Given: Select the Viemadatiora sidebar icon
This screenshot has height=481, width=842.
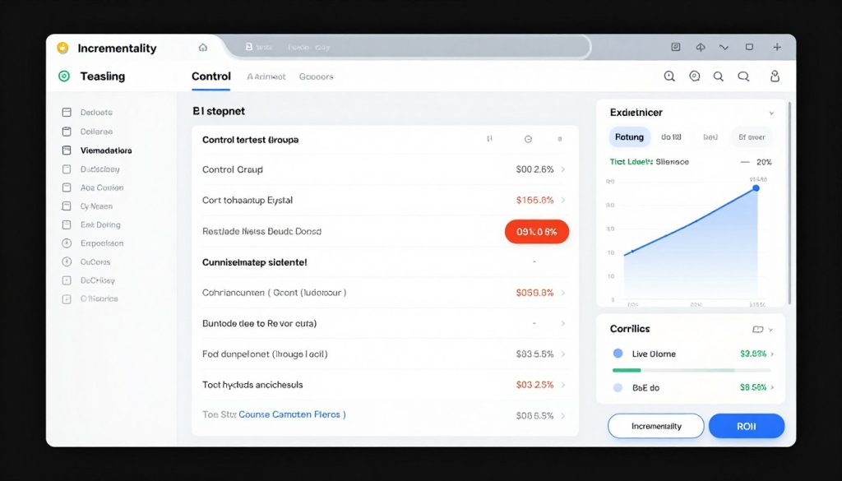Looking at the screenshot, I should 68,150.
